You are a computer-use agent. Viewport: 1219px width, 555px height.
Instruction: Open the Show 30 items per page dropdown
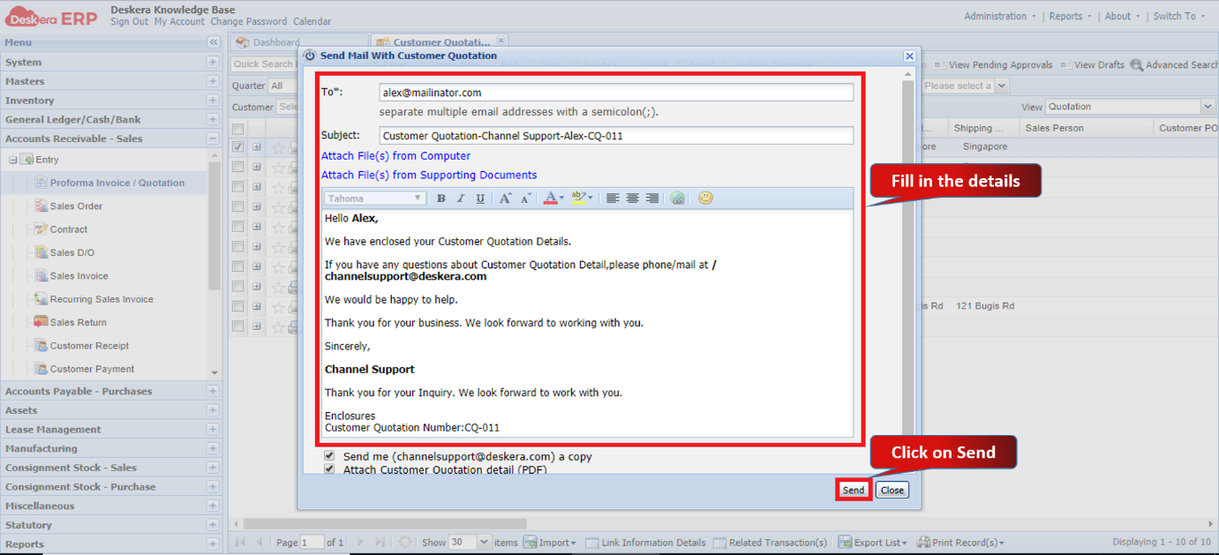tap(483, 543)
